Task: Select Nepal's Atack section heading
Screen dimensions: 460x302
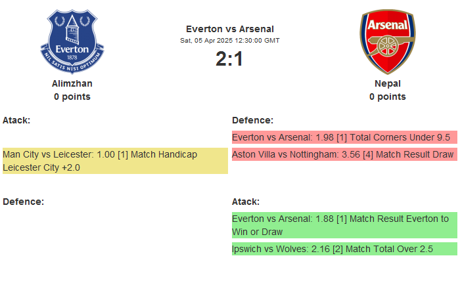Action: [x=246, y=202]
